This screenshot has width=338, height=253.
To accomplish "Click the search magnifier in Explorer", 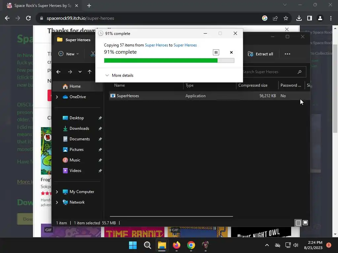I will pyautogui.click(x=299, y=72).
